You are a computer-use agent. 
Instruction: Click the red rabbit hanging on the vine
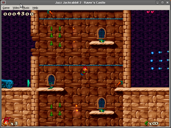[x=84, y=70]
